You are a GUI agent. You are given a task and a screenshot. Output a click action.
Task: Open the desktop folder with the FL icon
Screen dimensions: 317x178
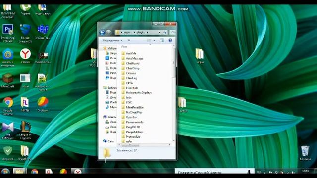pyautogui.click(x=25, y=104)
